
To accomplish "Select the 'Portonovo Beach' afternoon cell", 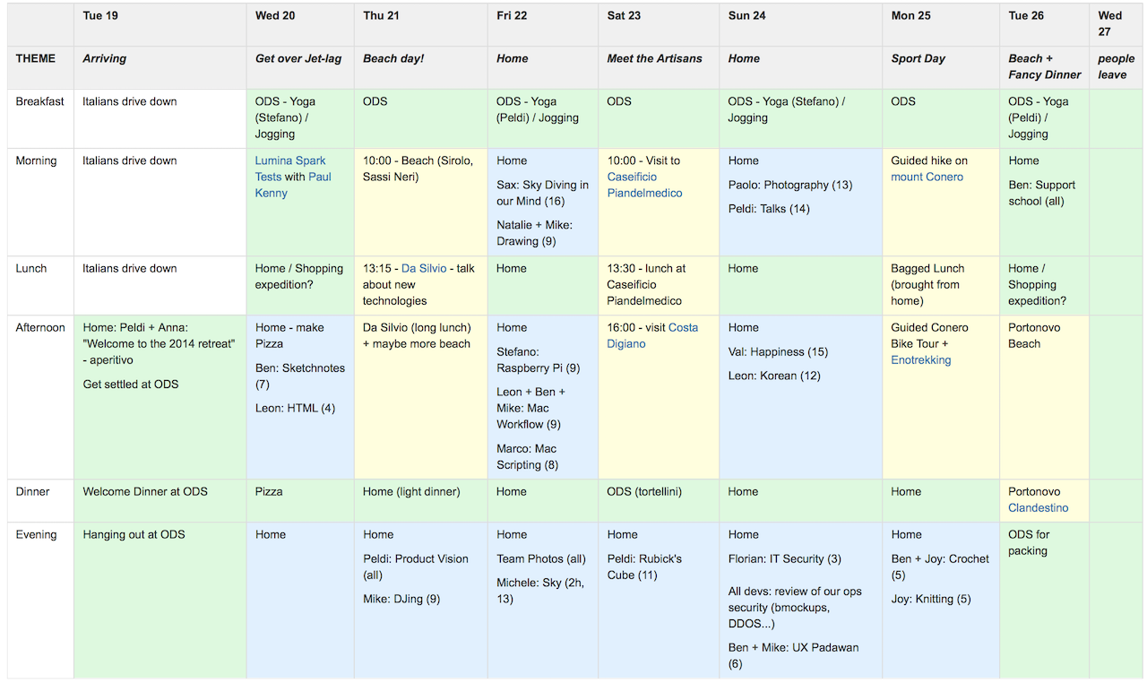I will coord(1045,397).
